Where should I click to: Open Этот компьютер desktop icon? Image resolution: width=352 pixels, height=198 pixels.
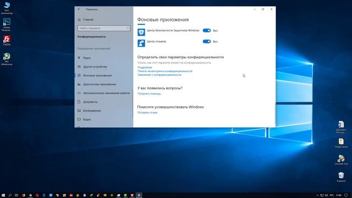[7, 8]
